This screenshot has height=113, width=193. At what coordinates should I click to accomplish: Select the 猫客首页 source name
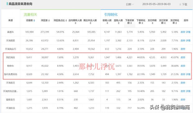11,100
